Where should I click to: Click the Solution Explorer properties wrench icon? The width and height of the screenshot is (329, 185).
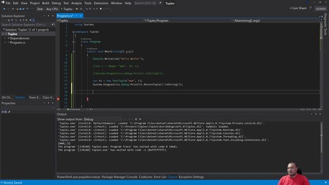click(30, 20)
